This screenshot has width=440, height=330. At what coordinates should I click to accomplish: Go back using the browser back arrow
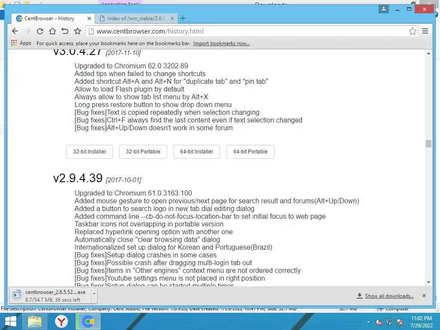(15, 31)
